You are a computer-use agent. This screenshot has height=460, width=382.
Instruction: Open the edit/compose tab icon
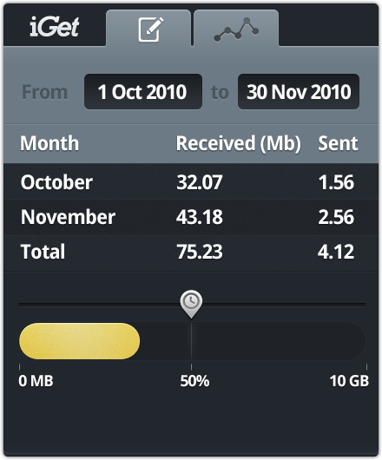pyautogui.click(x=150, y=30)
